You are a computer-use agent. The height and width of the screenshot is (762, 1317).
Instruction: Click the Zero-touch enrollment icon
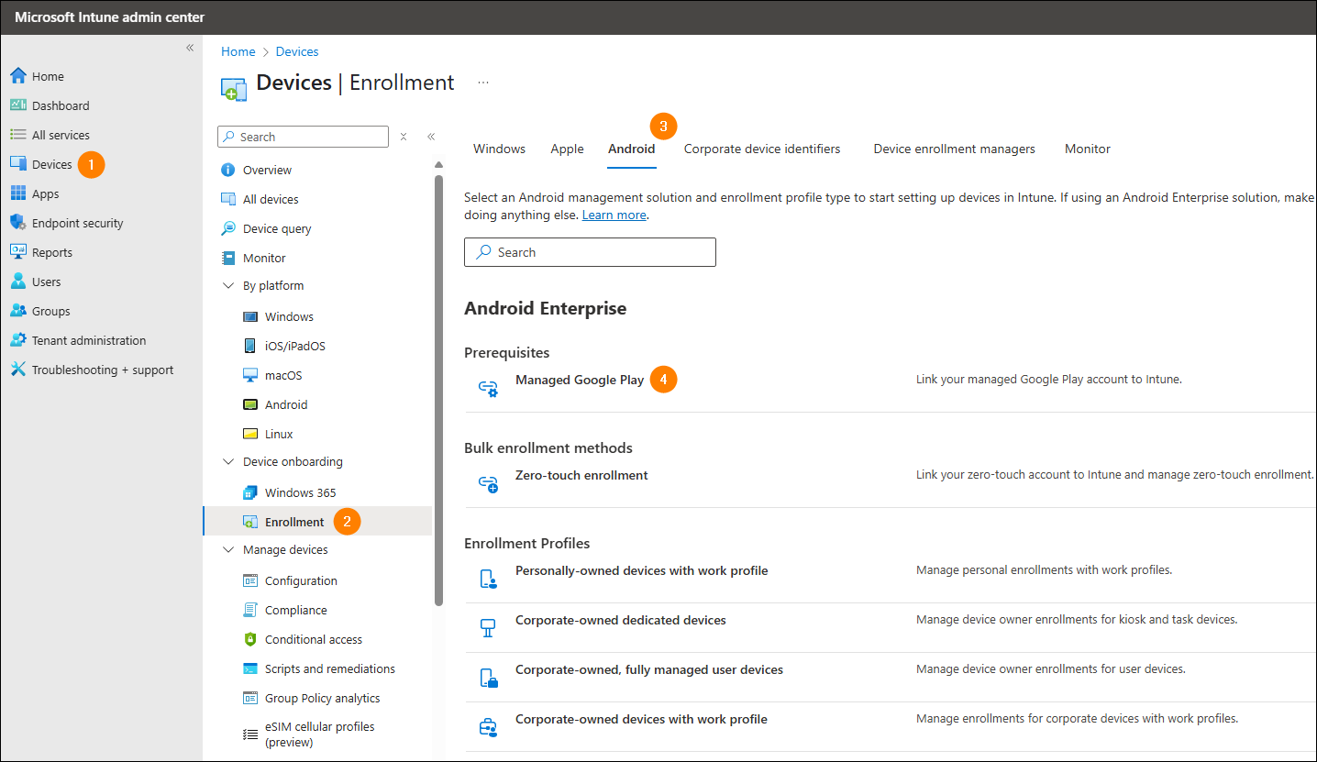[x=488, y=483]
